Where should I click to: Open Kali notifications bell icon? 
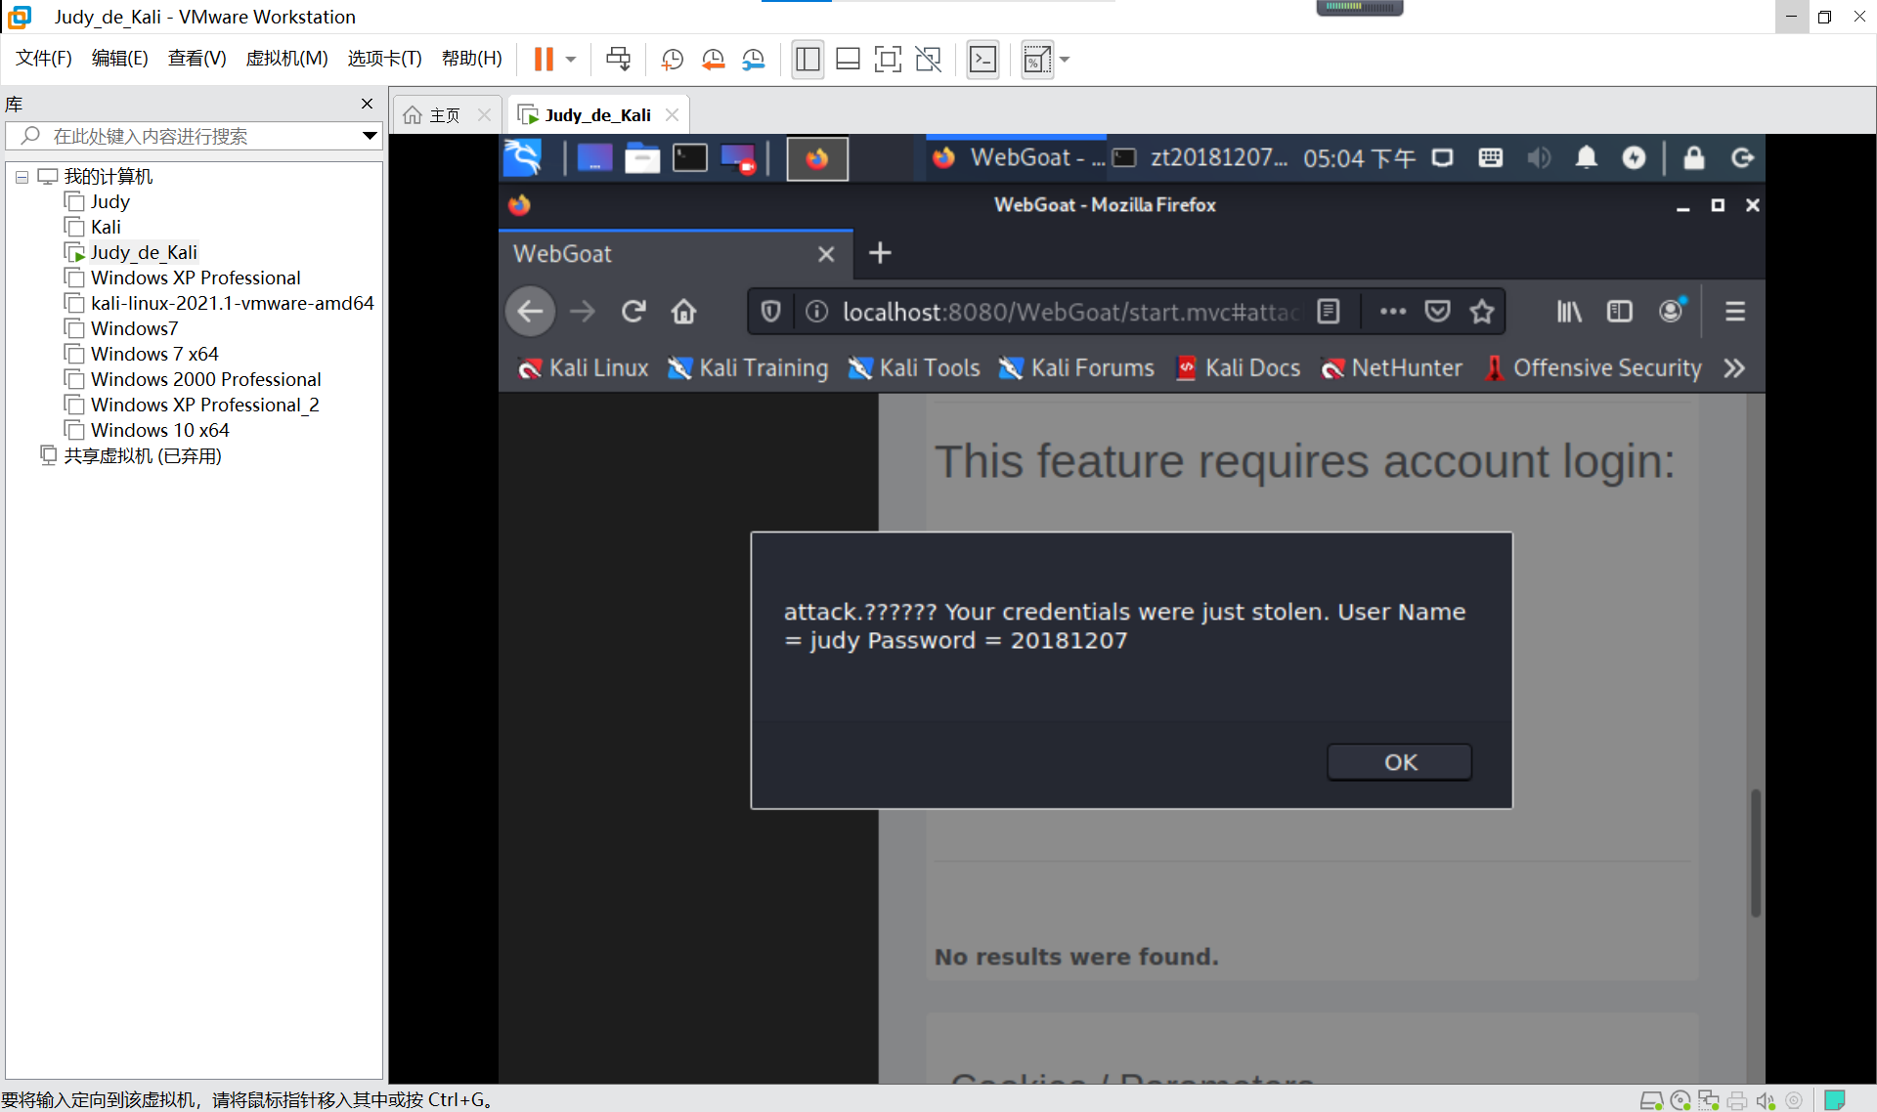tap(1586, 157)
